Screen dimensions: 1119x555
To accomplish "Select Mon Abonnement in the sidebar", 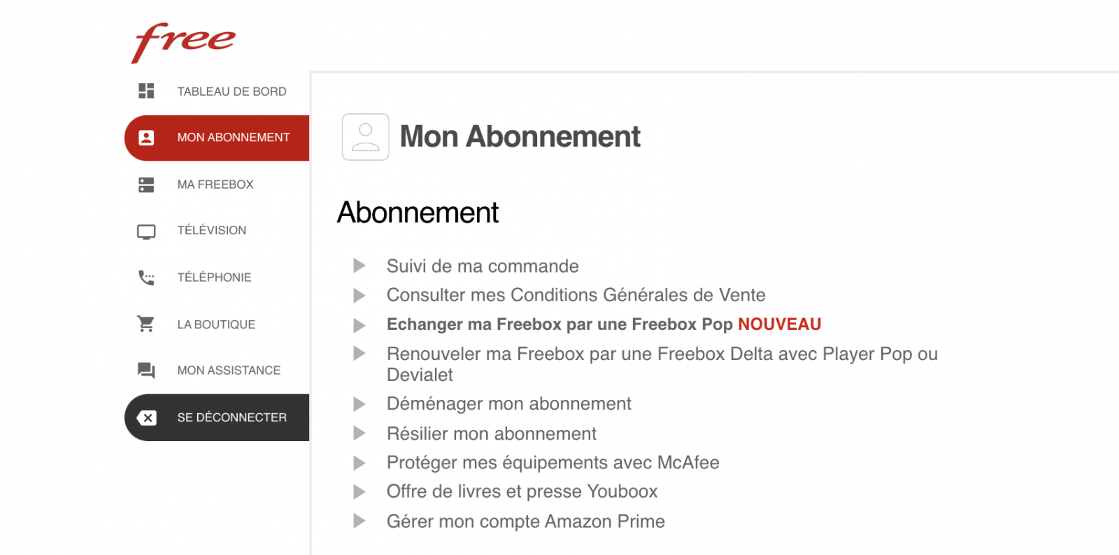I will [x=233, y=138].
